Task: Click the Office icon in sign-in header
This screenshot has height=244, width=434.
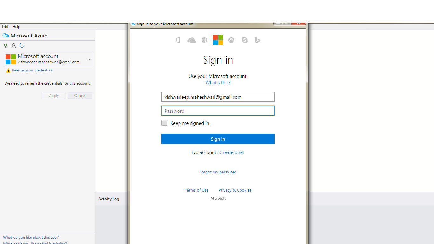Action: click(x=178, y=40)
